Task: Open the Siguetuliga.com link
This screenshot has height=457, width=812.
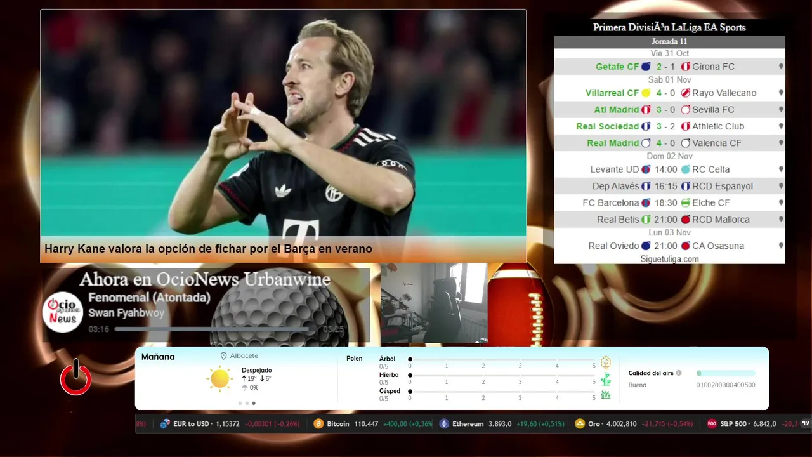Action: coord(669,259)
